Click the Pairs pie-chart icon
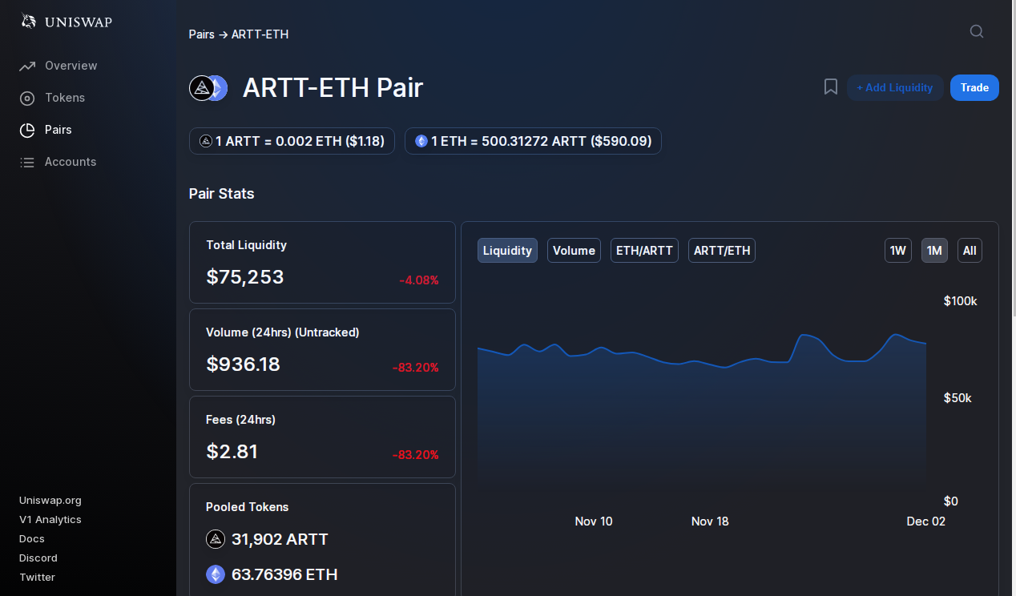1016x596 pixels. click(x=27, y=130)
